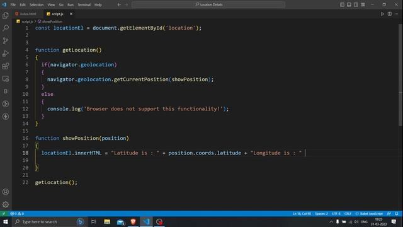Click line number 4 in gutter
Screen dimensions: 403x227
click(26, 50)
